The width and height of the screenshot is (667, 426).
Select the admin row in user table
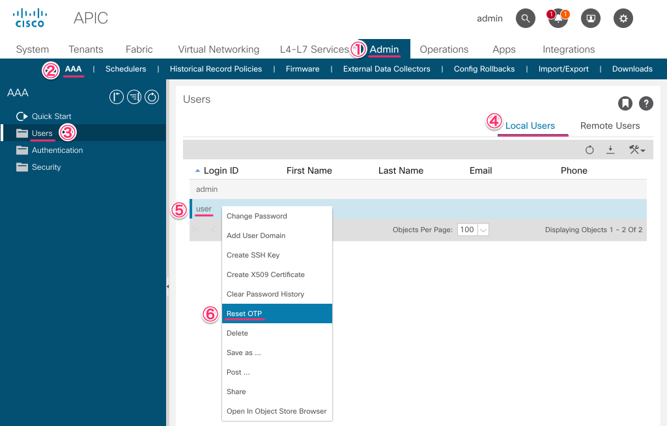pyautogui.click(x=418, y=189)
